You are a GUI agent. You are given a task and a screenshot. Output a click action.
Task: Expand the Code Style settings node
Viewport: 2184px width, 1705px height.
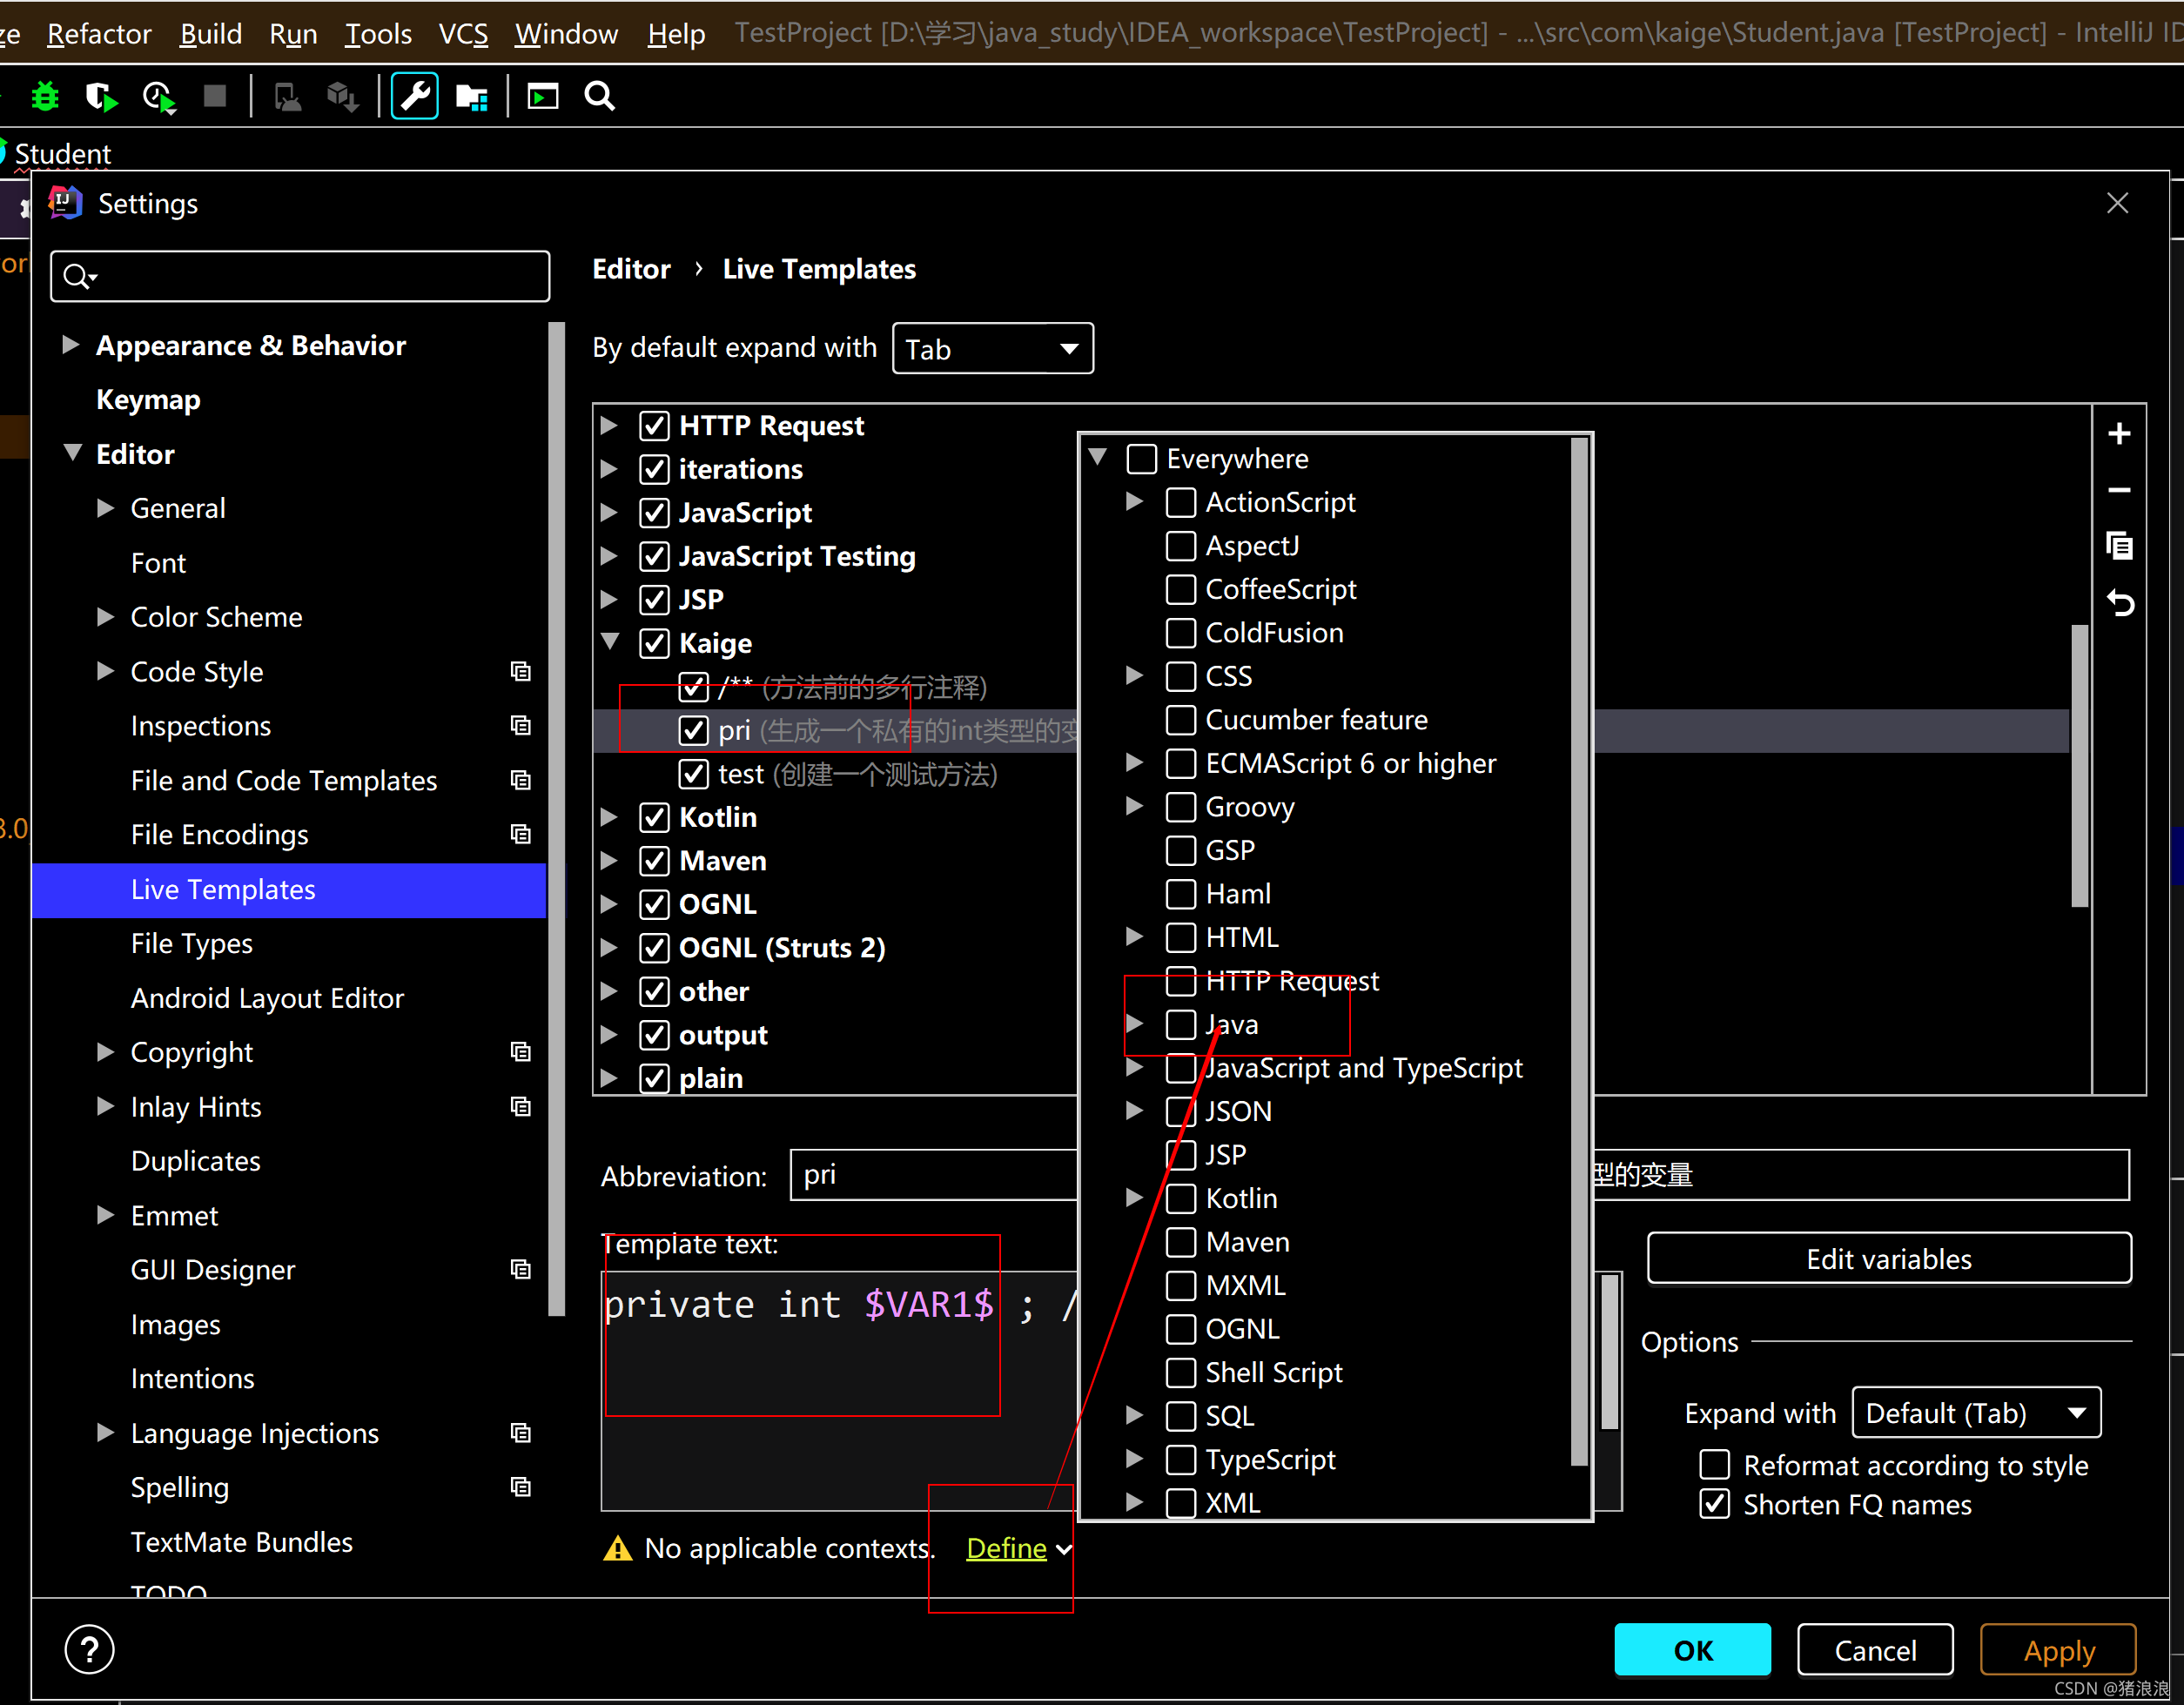pos(105,671)
